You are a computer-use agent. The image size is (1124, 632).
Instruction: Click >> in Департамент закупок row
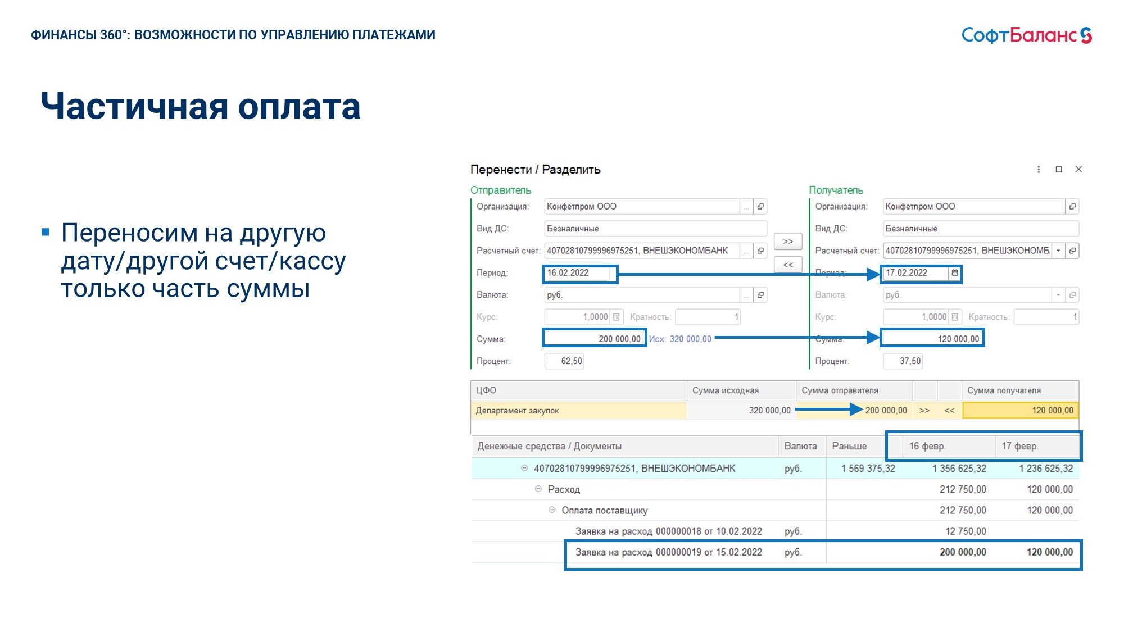pyautogui.click(x=924, y=411)
